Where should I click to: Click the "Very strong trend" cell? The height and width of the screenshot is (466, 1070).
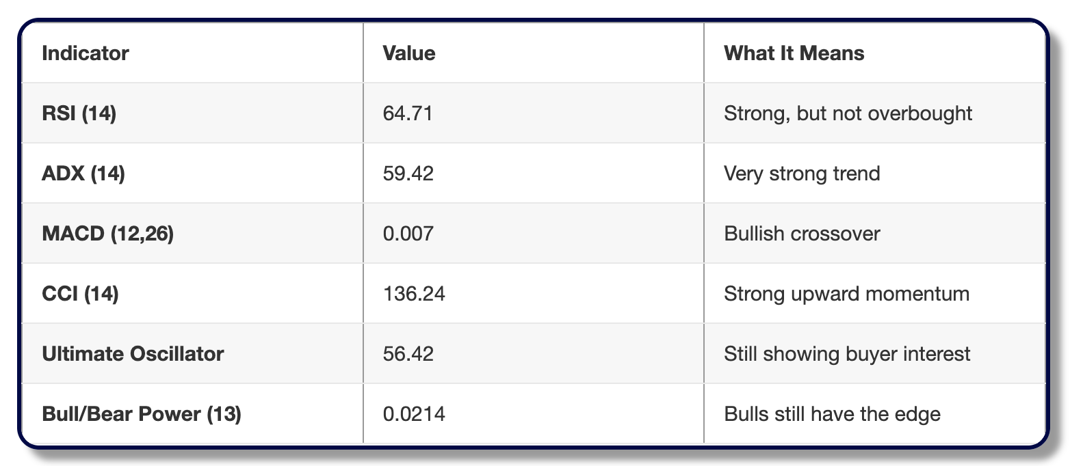(x=802, y=174)
